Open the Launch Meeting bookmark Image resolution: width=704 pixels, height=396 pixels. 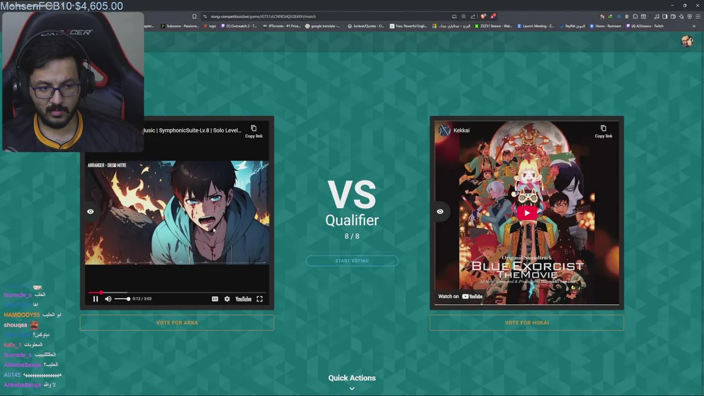point(536,26)
